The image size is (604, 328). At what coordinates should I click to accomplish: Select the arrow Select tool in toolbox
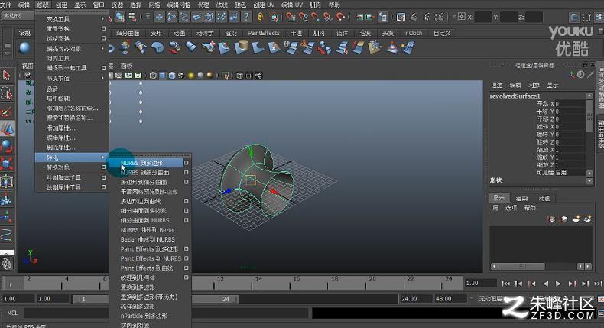[7, 75]
